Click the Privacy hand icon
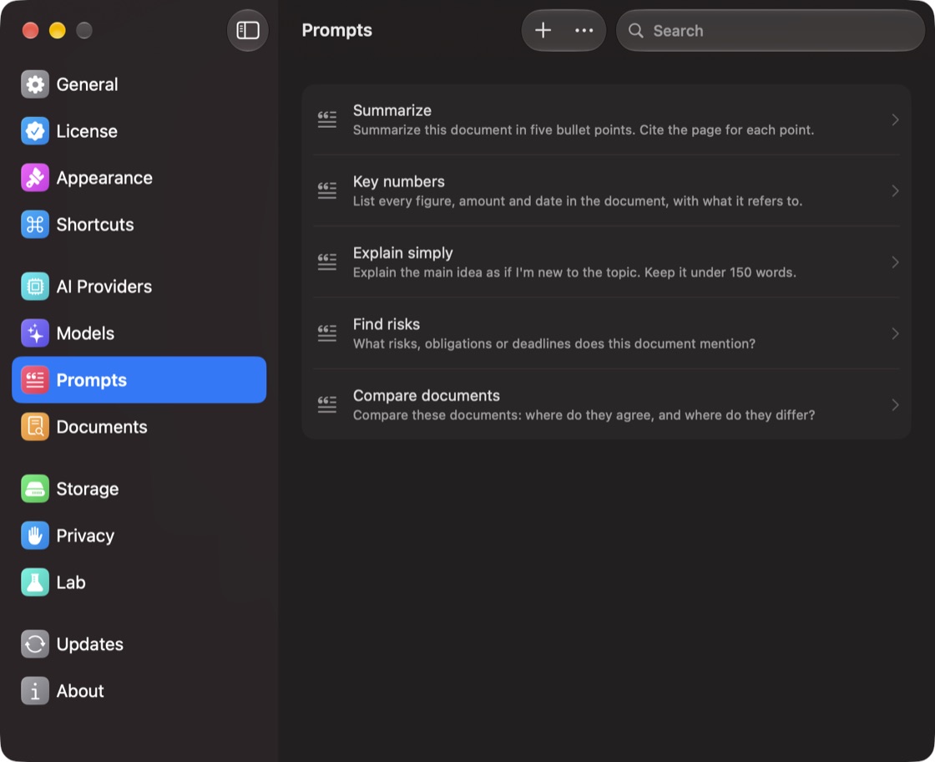The height and width of the screenshot is (762, 935). click(x=34, y=536)
